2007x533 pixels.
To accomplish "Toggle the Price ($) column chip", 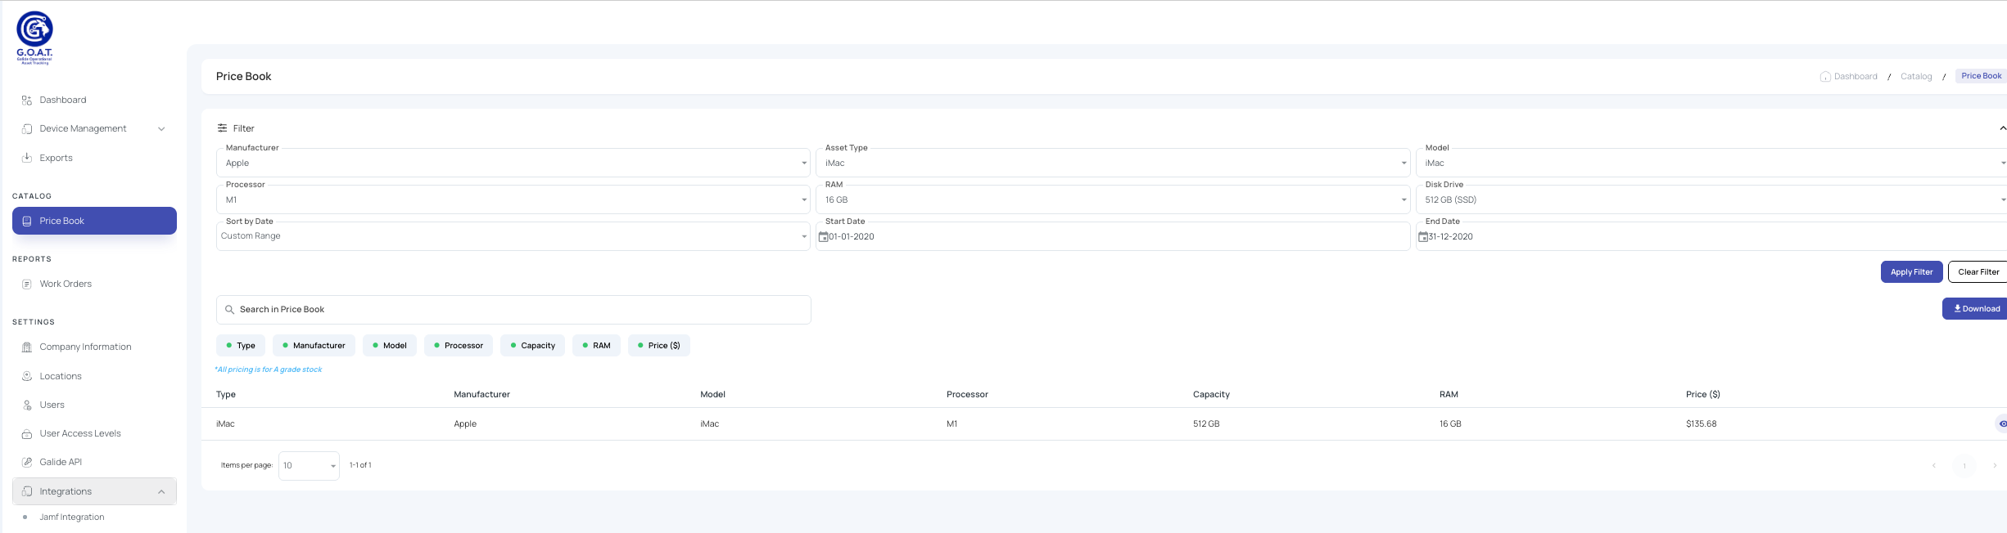I will pos(658,346).
